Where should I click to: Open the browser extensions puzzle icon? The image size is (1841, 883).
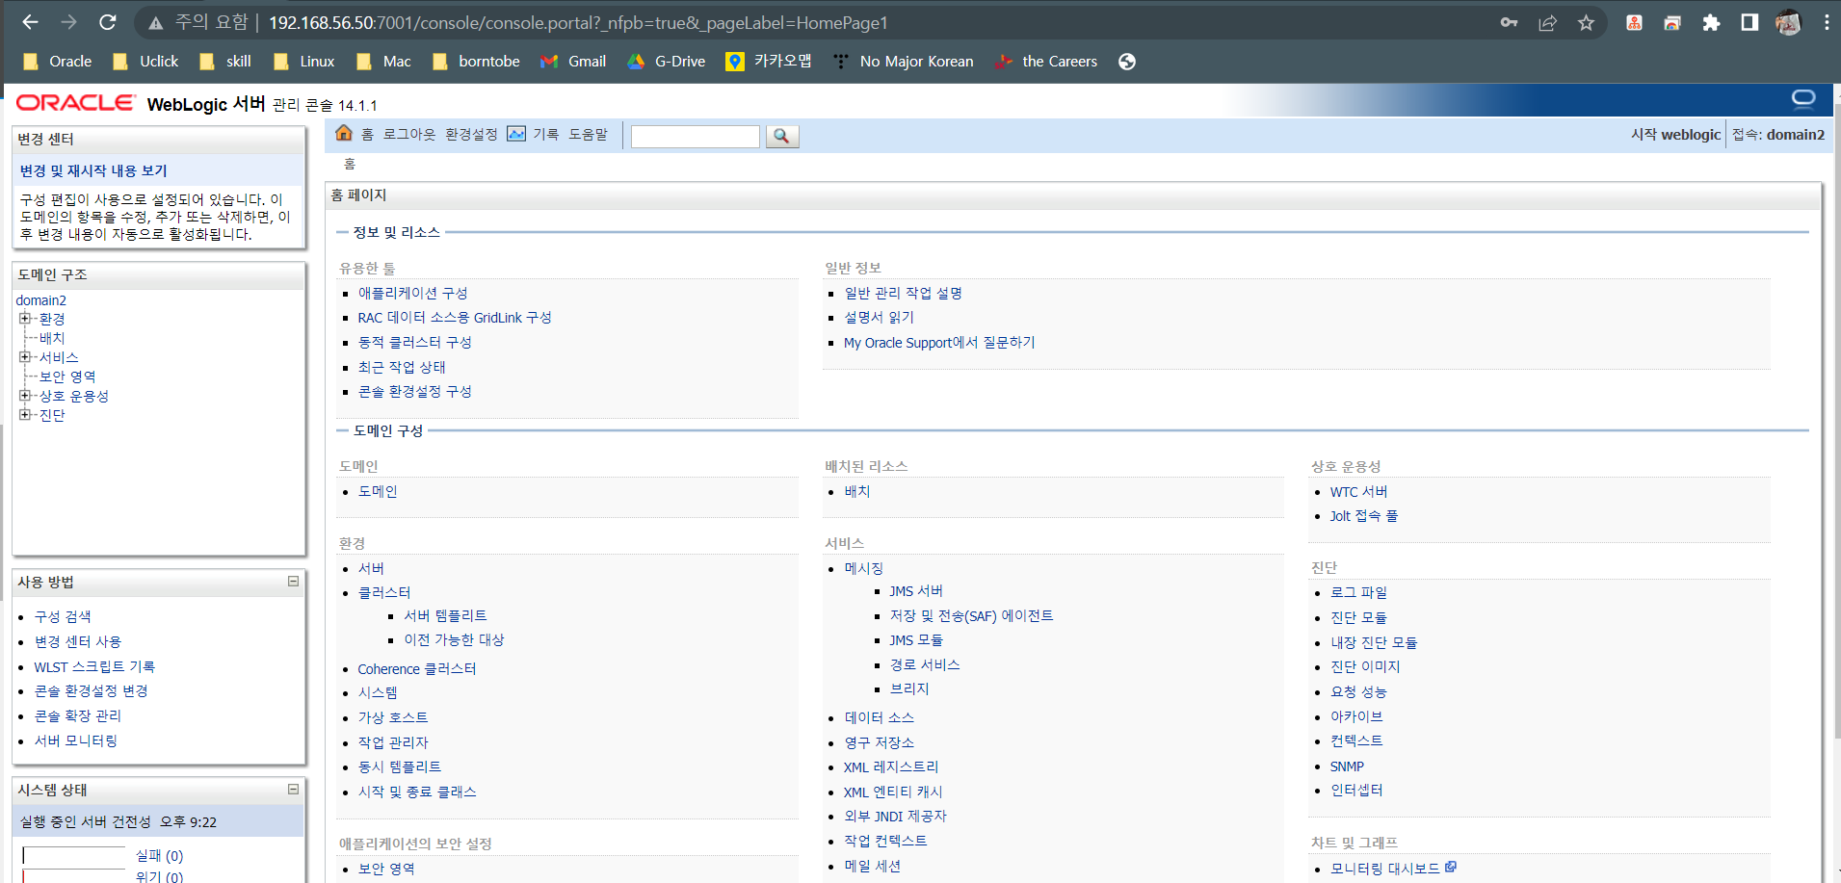1711,23
